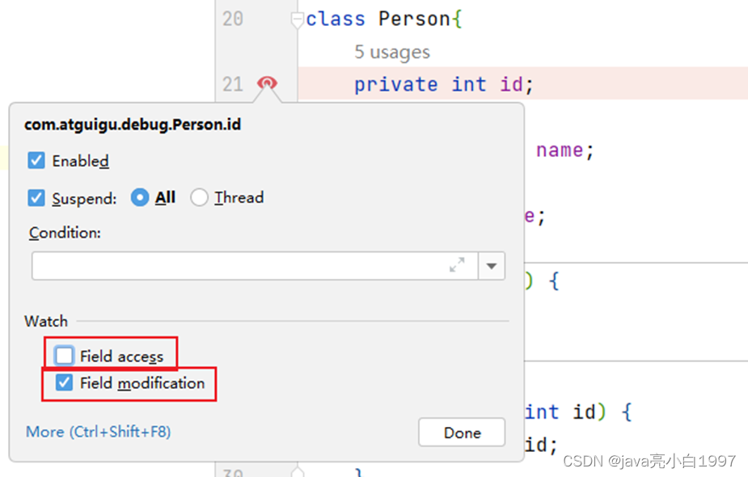Click the 5 usages inlay hint
Screen dimensions: 748x477
(x=392, y=52)
